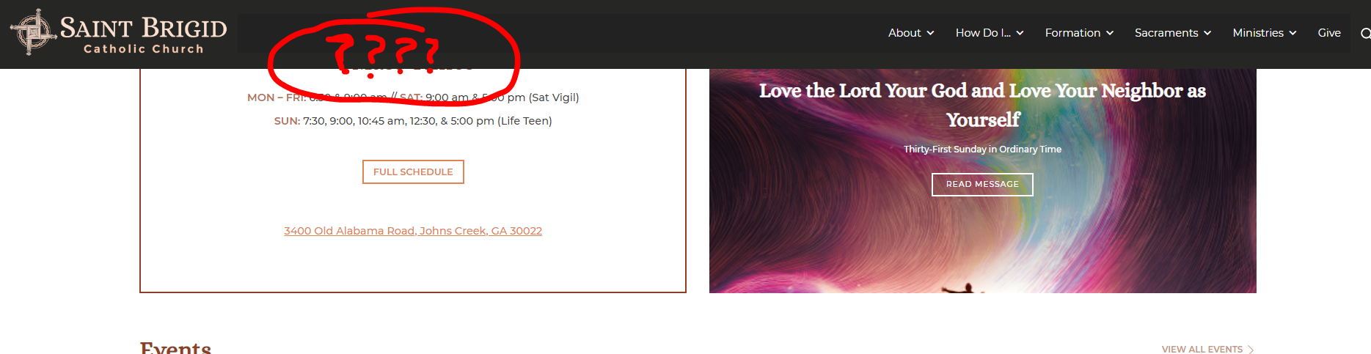Image resolution: width=1371 pixels, height=354 pixels.
Task: Expand the How Do I... dropdown chevron
Action: pos(1020,33)
